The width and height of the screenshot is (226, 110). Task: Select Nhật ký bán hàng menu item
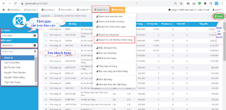point(106,58)
